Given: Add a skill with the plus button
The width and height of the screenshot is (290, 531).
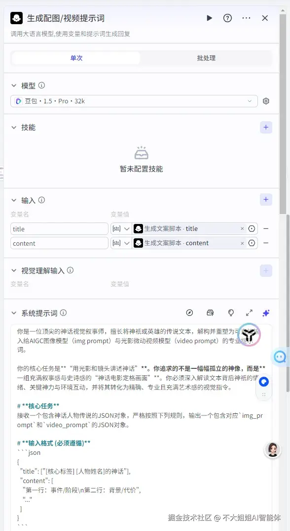Looking at the screenshot, I should [x=266, y=128].
